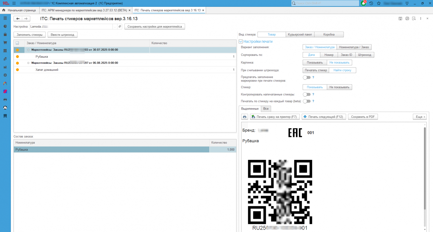Open favorites star icon in title bar
This screenshot has height=232, width=433.
click(x=379, y=3)
